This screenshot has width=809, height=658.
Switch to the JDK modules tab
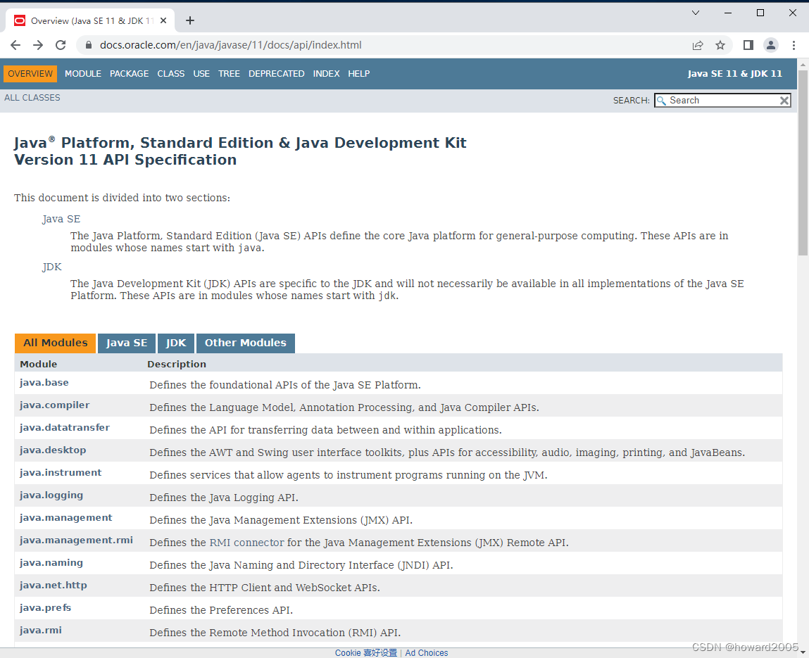coord(176,343)
